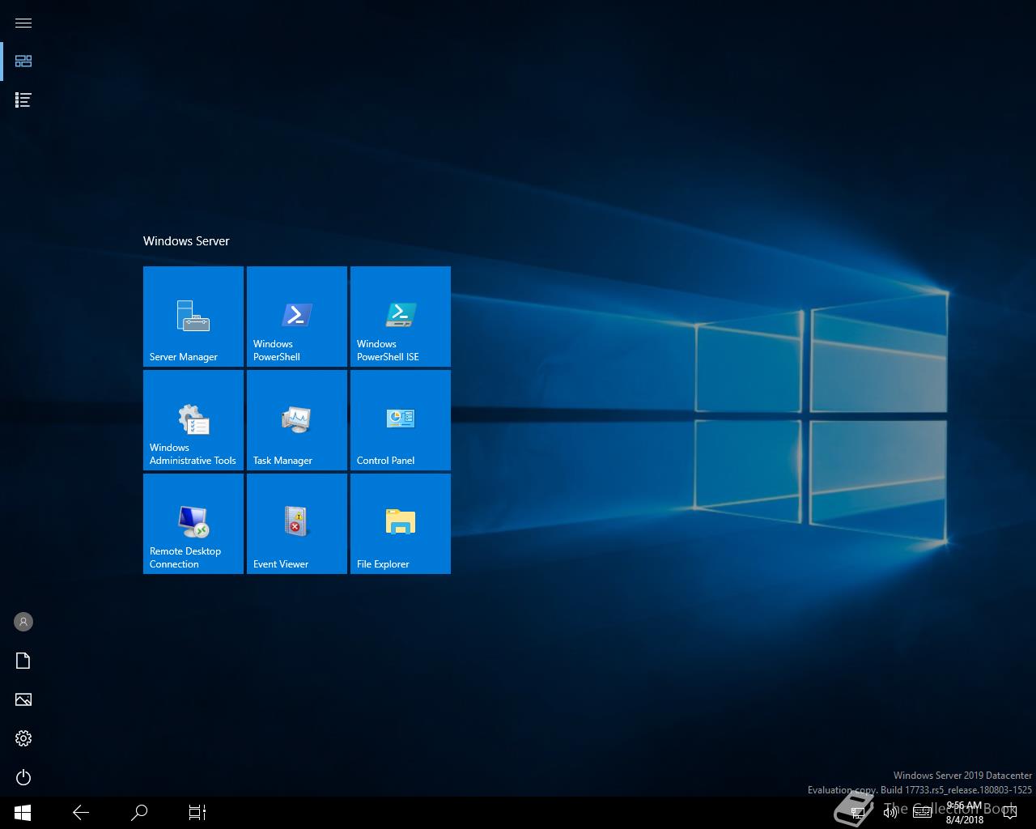Screen dimensions: 1036x829
Task: Open taskbar Search magnifier
Action: click(x=139, y=812)
